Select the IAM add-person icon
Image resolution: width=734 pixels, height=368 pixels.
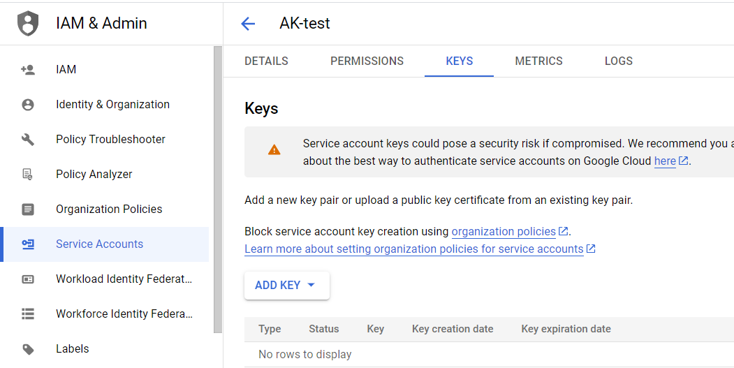tap(28, 70)
